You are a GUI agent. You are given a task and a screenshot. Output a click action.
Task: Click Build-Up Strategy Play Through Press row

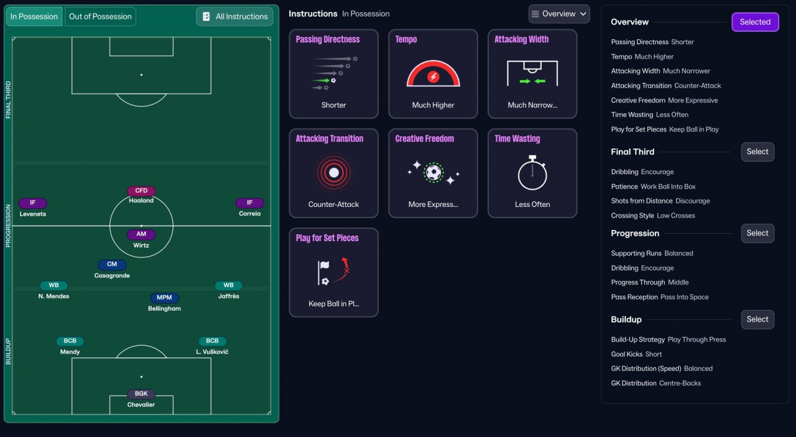(669, 339)
